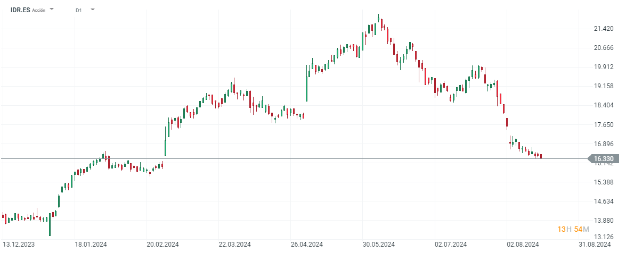Click the 13H 54M candle countdown timer
This screenshot has width=626, height=253.
[573, 229]
